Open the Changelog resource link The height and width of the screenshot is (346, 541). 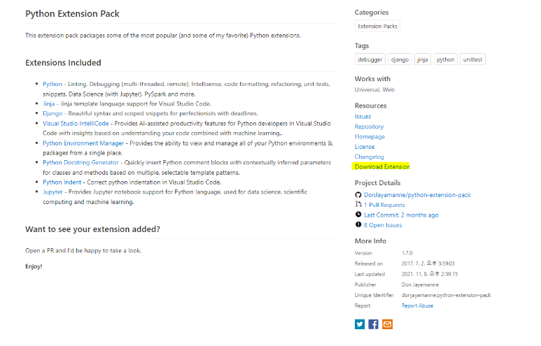(x=369, y=157)
